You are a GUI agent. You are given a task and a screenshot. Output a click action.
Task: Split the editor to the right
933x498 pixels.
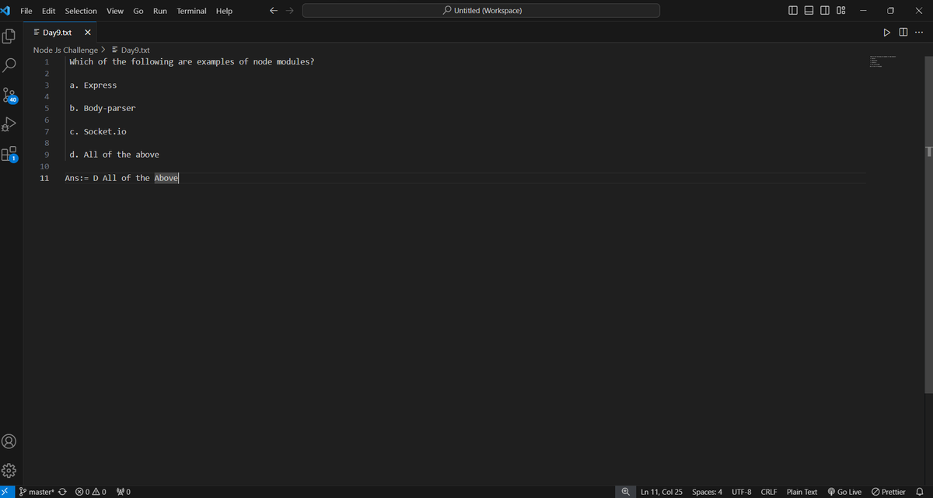(903, 33)
